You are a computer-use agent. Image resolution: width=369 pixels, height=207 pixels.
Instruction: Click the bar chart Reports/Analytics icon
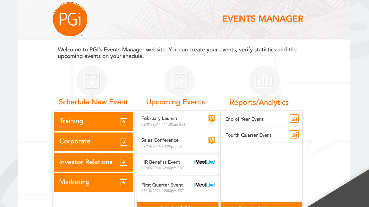click(265, 81)
